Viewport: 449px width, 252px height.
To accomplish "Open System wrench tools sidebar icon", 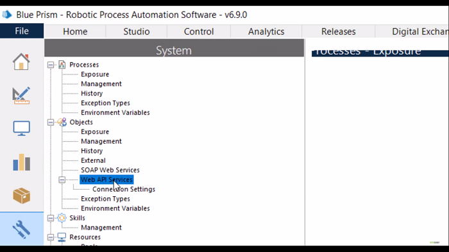I will point(21,229).
